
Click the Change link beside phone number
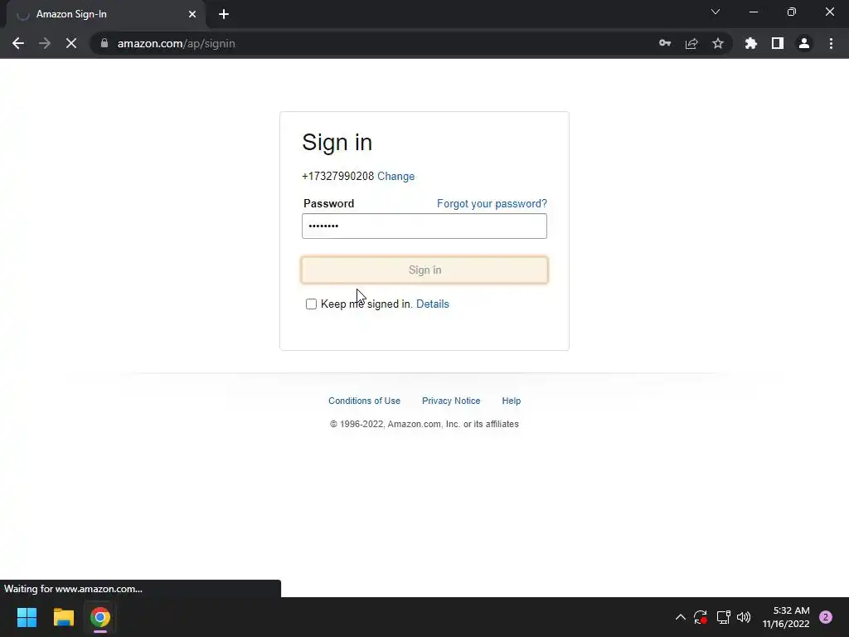tap(395, 176)
